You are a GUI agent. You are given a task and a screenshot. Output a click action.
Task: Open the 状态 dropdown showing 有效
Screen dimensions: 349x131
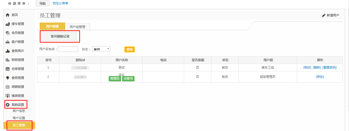click(x=101, y=49)
